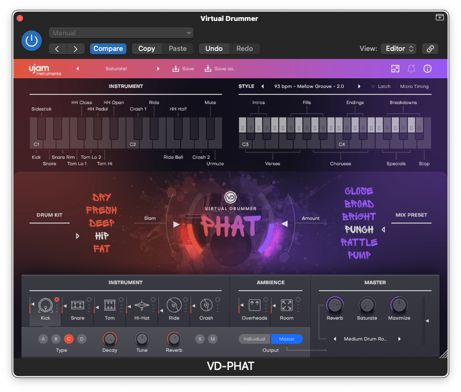Go to previous preset with left arrow

57,49
